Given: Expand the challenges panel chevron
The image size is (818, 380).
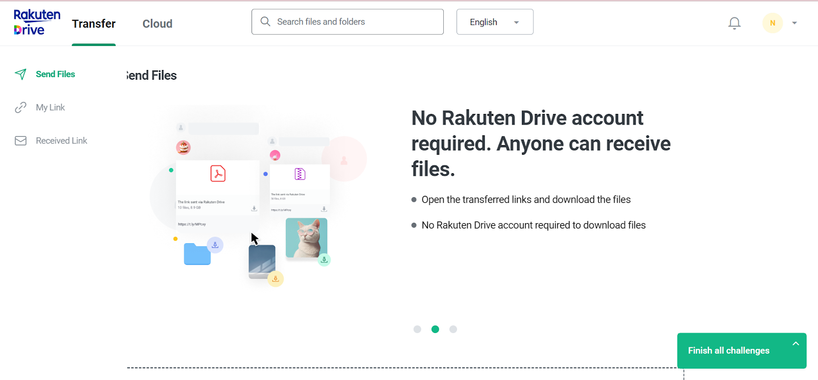Looking at the screenshot, I should (796, 344).
